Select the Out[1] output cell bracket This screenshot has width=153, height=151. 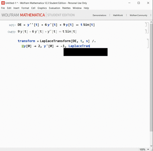click(146, 31)
